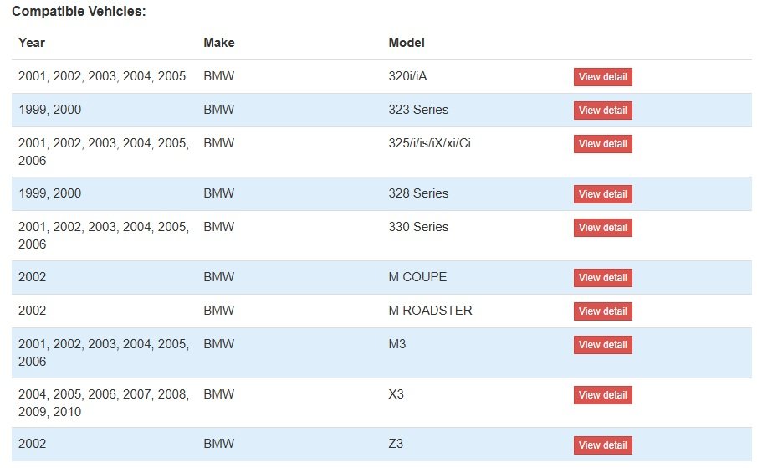The width and height of the screenshot is (757, 468).
Task: View detail for M COUPE
Action: click(x=602, y=278)
